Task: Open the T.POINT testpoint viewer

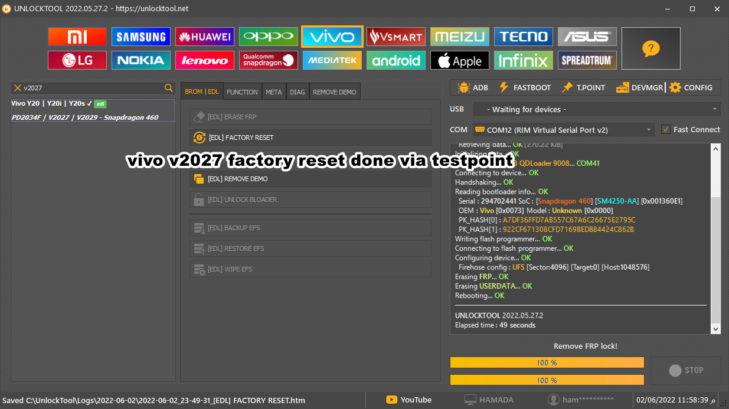Action: click(584, 87)
